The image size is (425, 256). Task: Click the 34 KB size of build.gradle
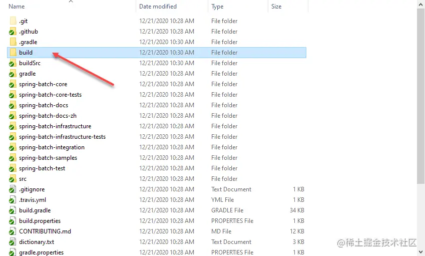point(297,210)
